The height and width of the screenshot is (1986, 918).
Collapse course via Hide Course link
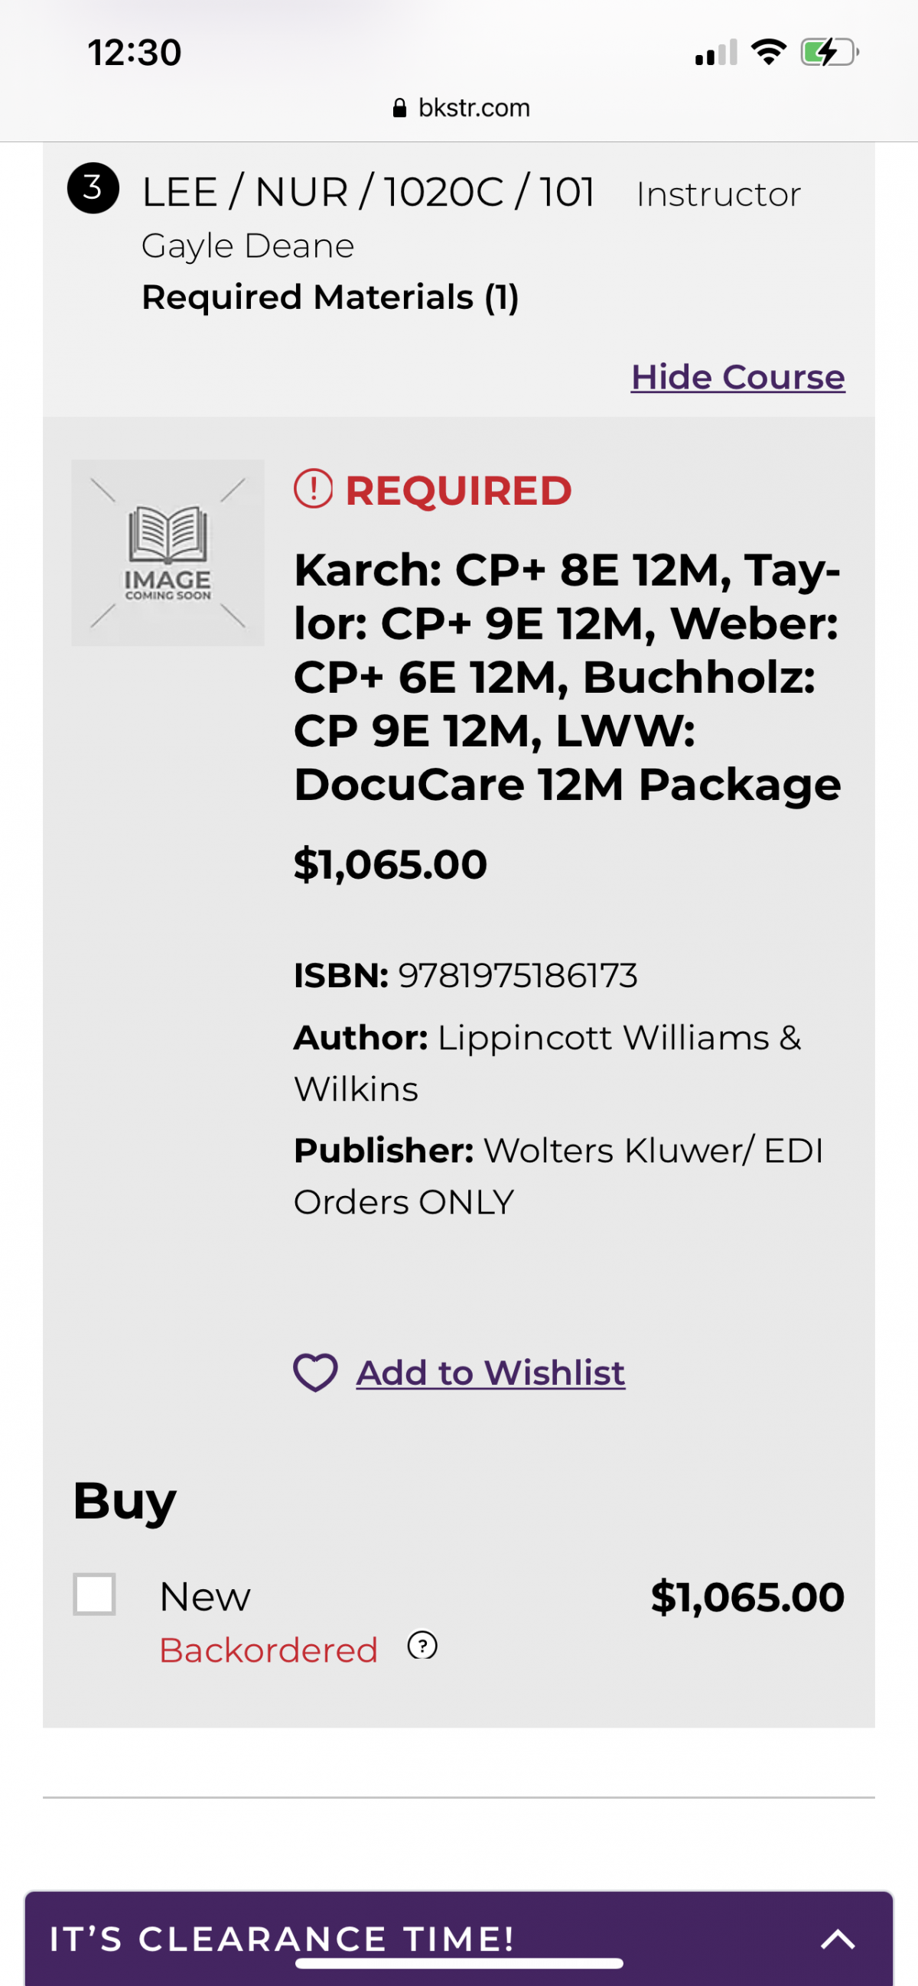(x=737, y=377)
